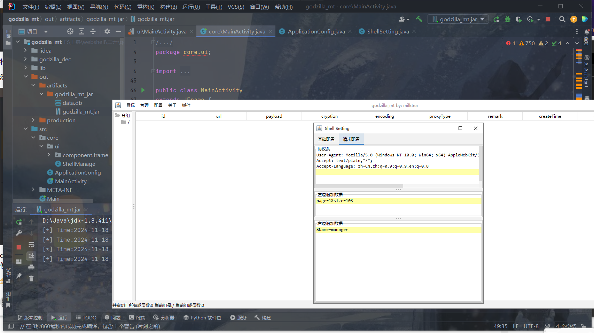Click the 协议头 headers text area
This screenshot has height=333, width=594.
click(x=397, y=168)
